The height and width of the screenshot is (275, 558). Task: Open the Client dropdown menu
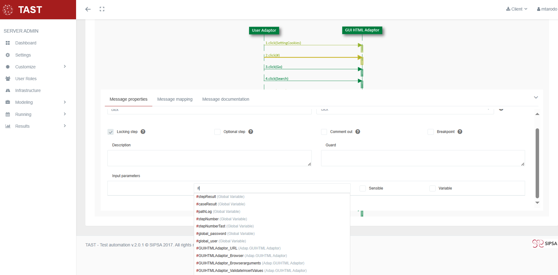pyautogui.click(x=517, y=9)
